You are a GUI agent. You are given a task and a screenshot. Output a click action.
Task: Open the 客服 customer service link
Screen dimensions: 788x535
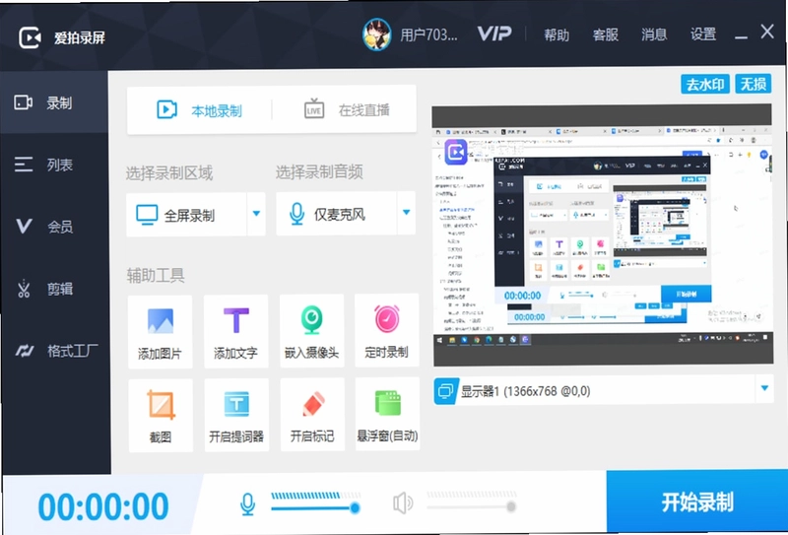point(605,34)
